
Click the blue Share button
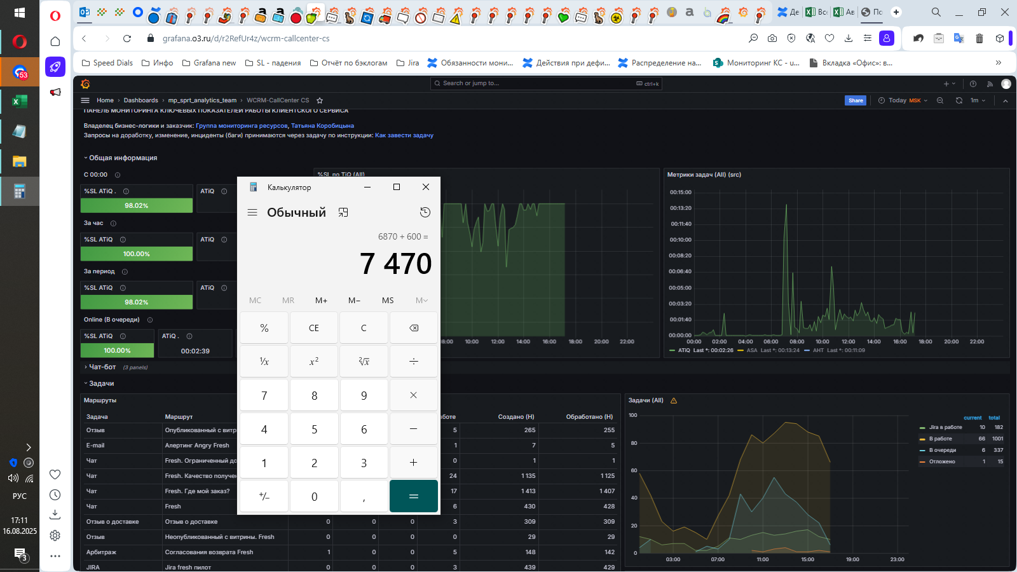pyautogui.click(x=856, y=100)
